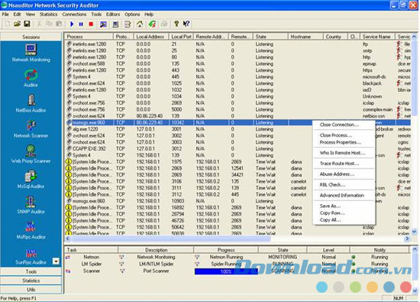Choose Close Connection... from context menu

click(x=344, y=125)
